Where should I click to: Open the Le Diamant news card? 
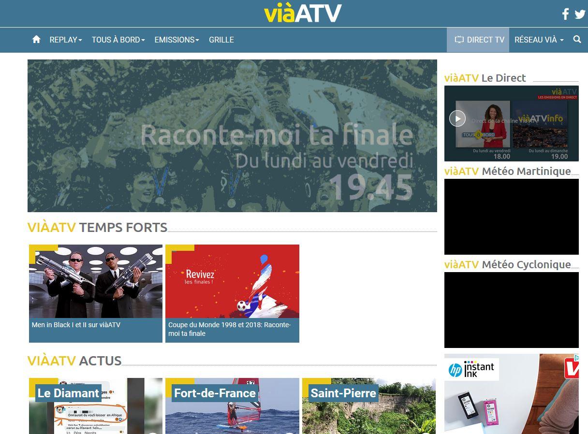coord(96,406)
